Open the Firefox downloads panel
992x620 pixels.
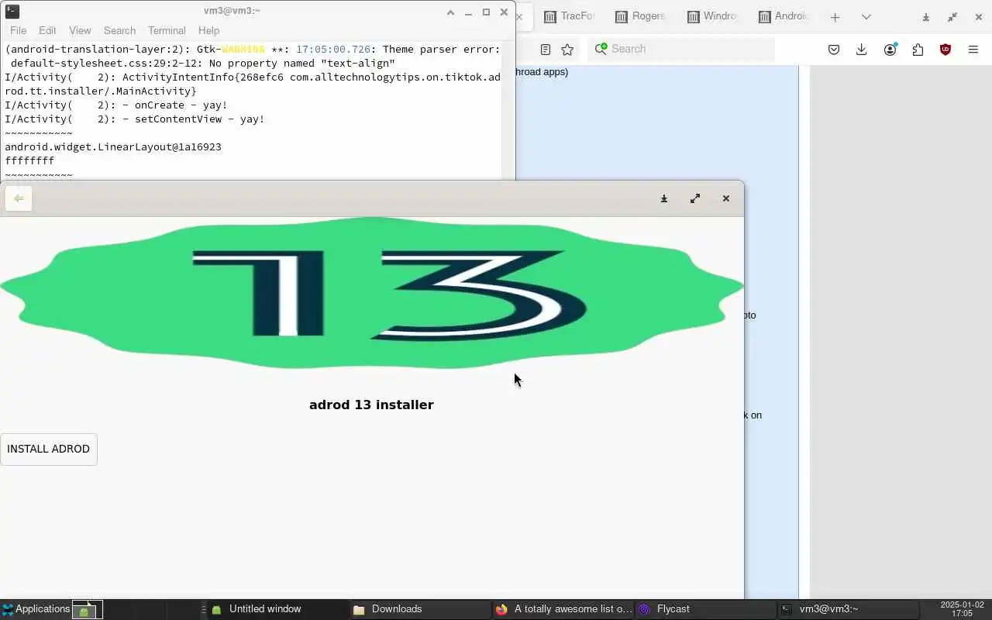[x=861, y=50]
